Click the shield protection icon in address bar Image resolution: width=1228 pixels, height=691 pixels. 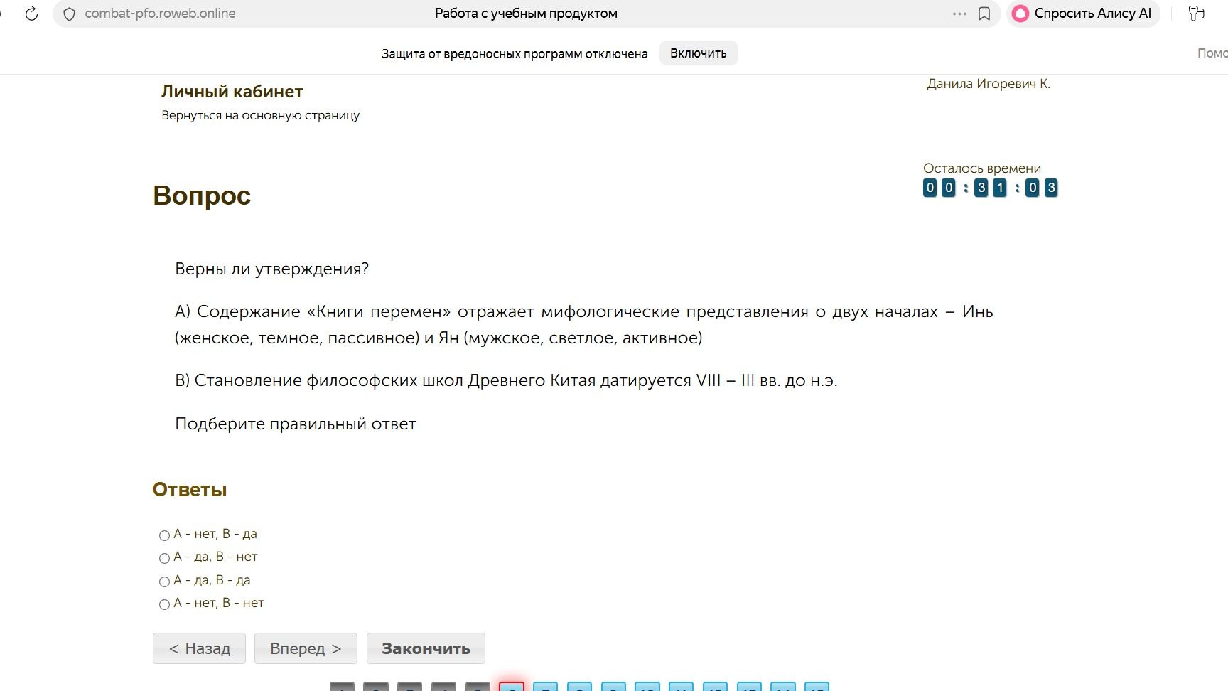(69, 14)
